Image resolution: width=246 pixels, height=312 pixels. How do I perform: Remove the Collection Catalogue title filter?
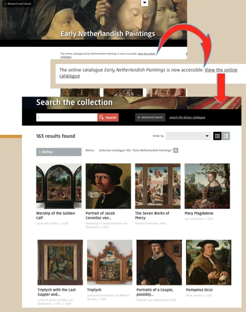point(176,151)
